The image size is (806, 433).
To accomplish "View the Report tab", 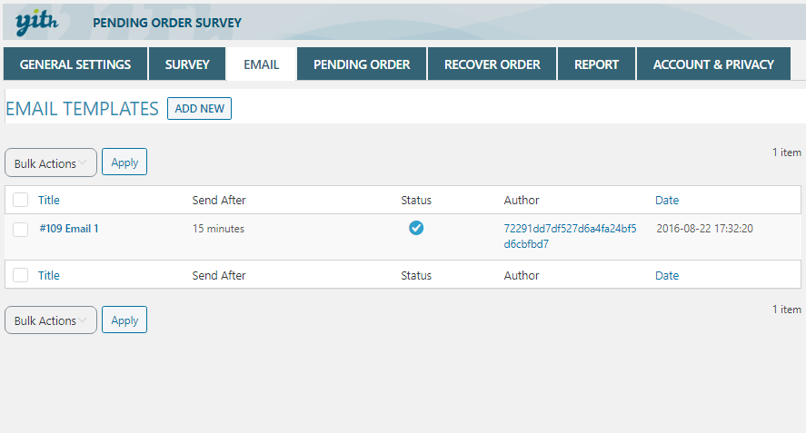I will coord(596,64).
